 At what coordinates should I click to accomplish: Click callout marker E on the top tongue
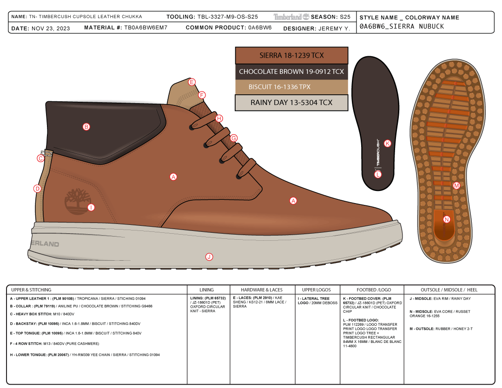tap(192, 82)
